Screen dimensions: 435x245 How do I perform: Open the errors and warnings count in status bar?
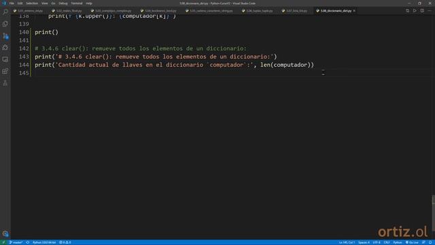[x=65, y=242]
